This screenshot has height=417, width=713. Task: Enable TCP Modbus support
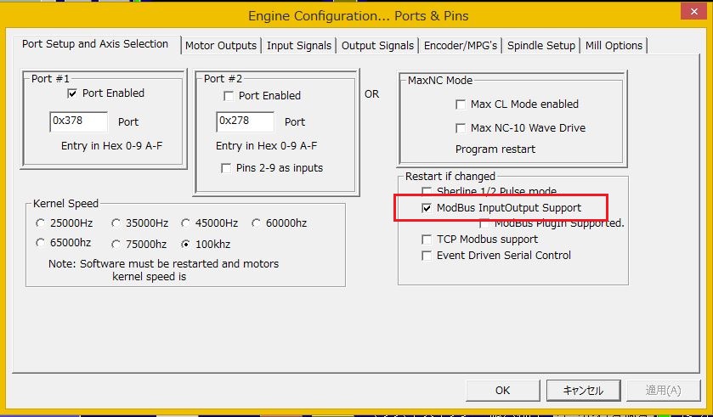click(x=427, y=239)
